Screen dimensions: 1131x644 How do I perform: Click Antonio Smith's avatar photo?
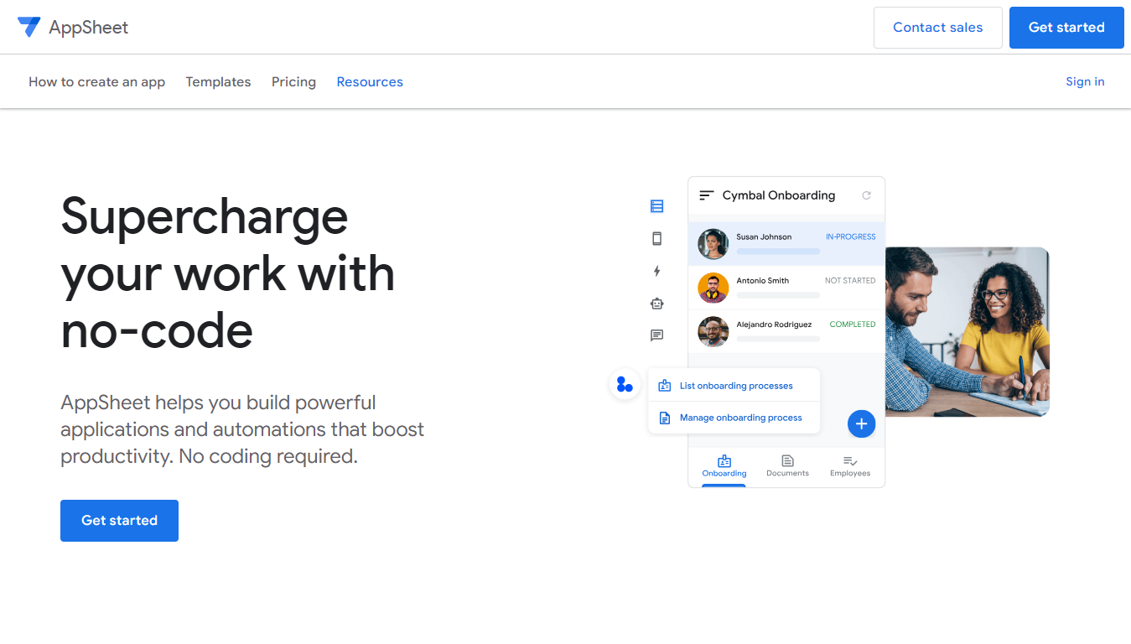coord(713,288)
